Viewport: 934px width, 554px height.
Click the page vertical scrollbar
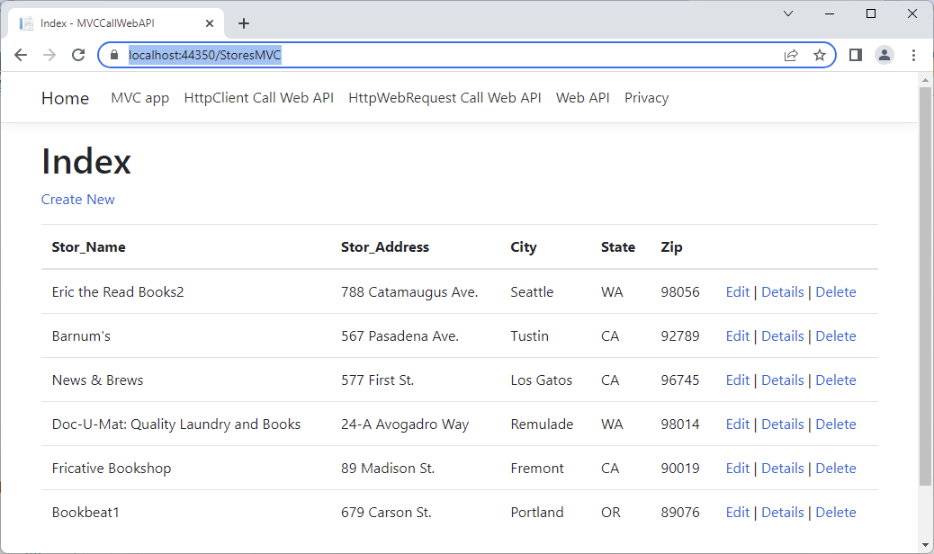pyautogui.click(x=925, y=288)
